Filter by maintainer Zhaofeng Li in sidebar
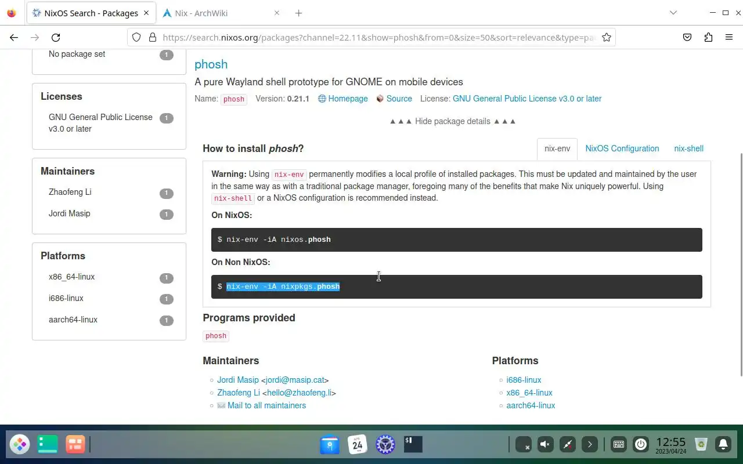This screenshot has height=464, width=743. (x=109, y=193)
